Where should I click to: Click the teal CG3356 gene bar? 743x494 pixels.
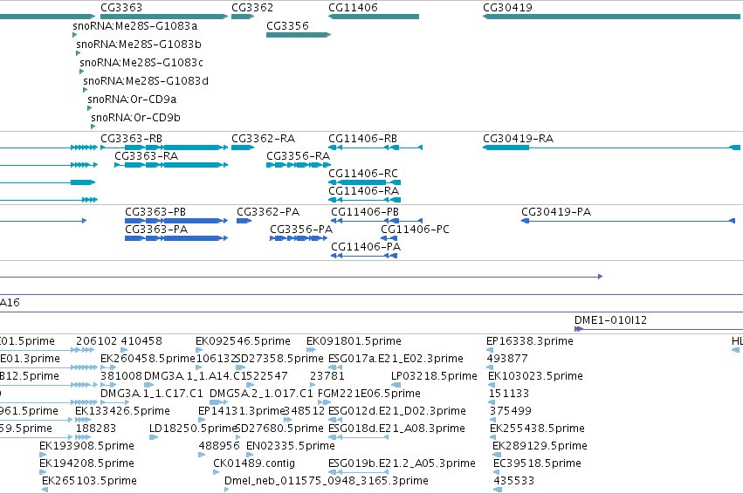point(298,35)
